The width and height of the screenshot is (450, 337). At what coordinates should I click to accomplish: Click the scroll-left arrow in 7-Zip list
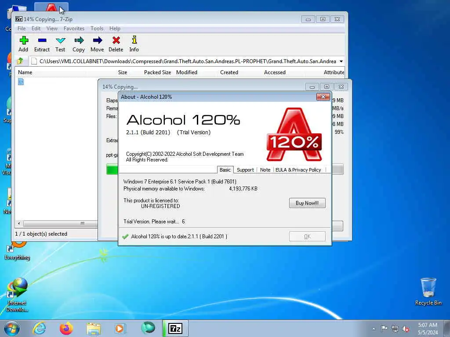click(19, 223)
